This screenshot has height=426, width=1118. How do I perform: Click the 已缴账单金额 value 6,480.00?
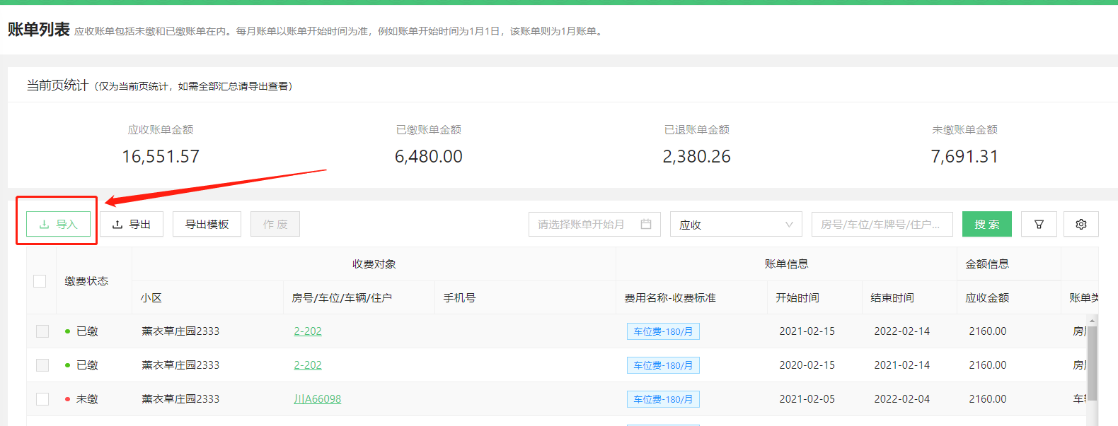tap(429, 156)
